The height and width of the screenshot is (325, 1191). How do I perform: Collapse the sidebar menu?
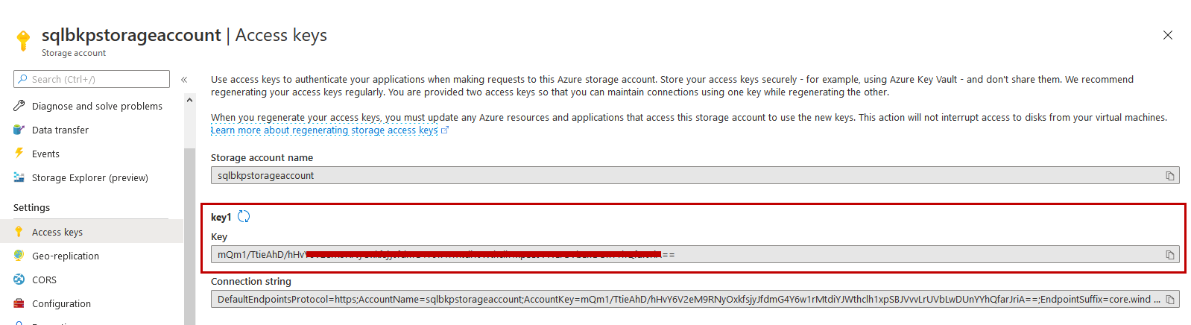point(184,80)
